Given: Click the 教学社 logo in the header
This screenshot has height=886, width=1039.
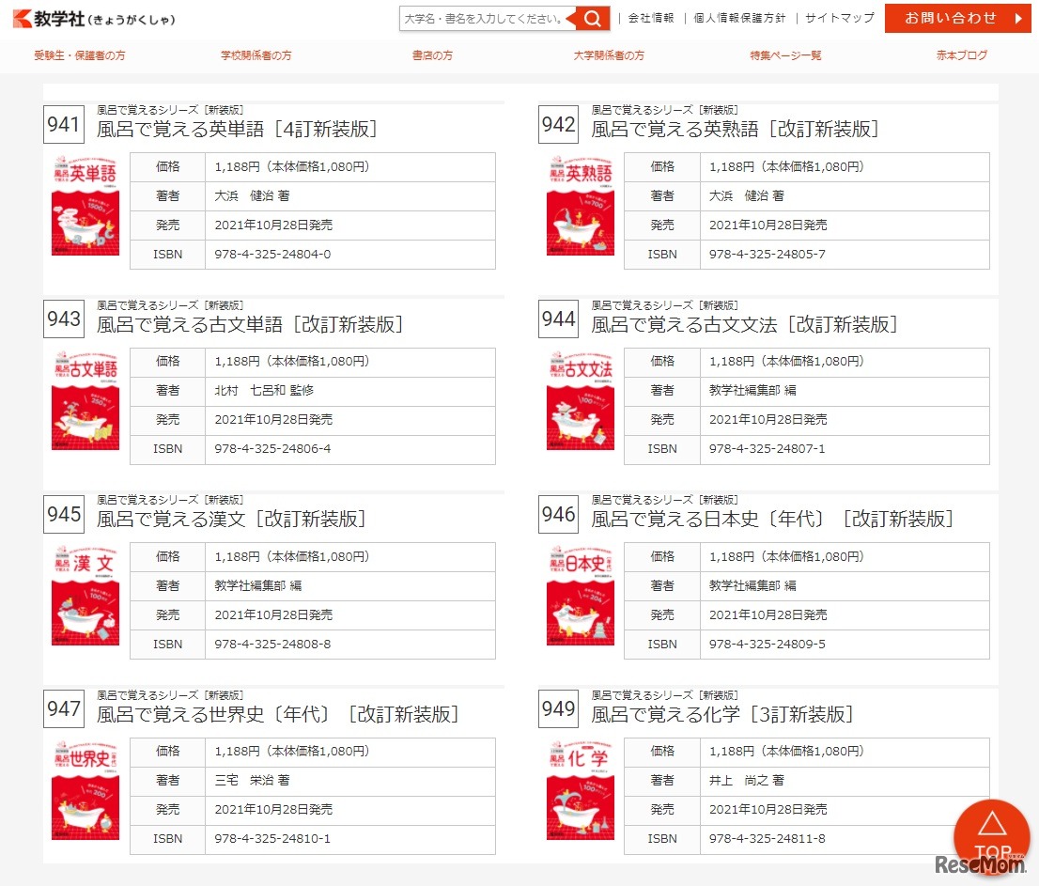Looking at the screenshot, I should click(94, 19).
